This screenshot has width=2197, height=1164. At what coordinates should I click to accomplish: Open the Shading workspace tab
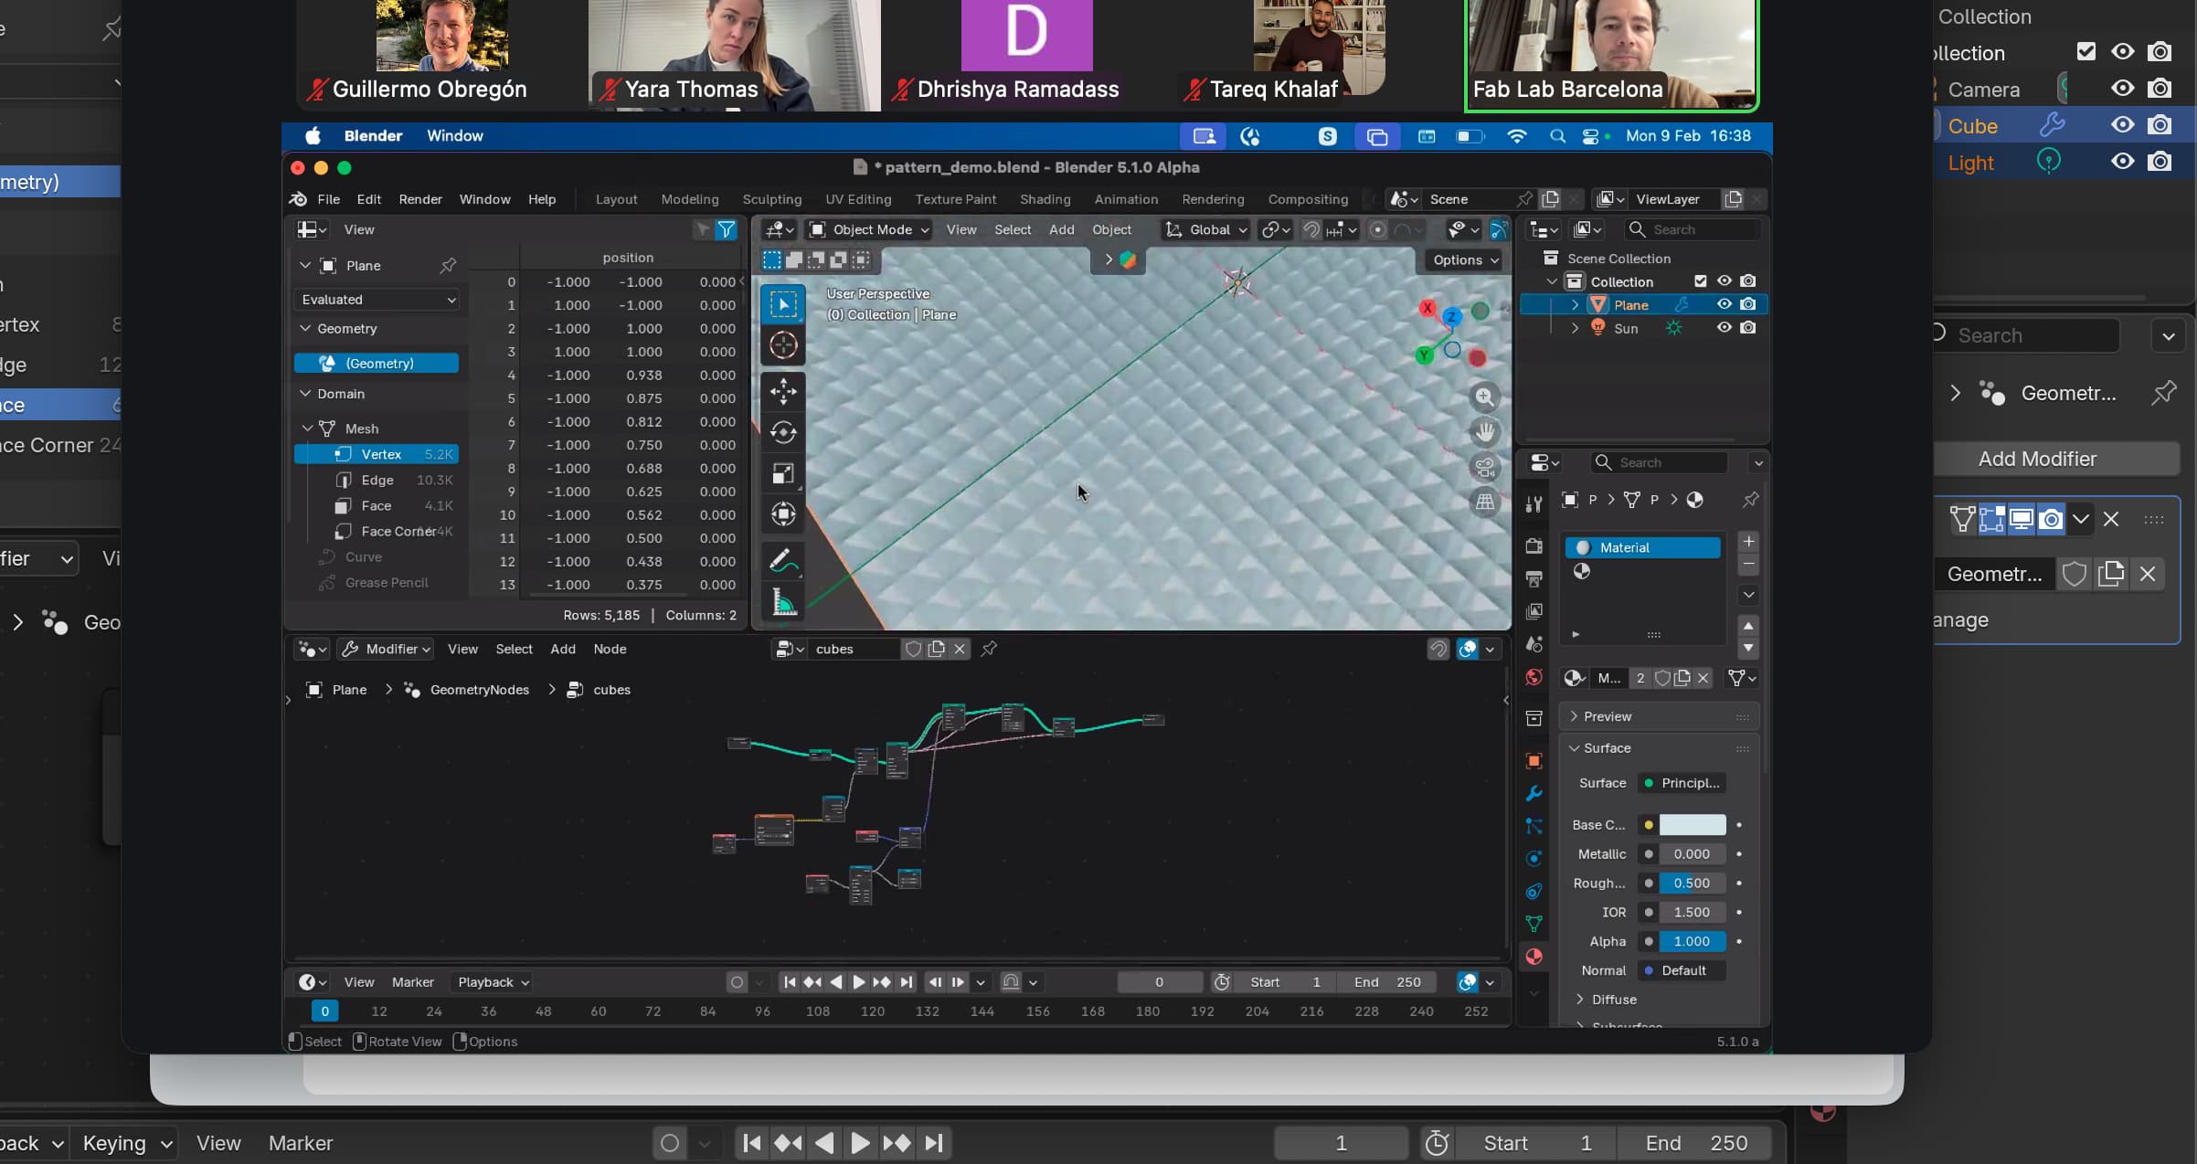1045,199
